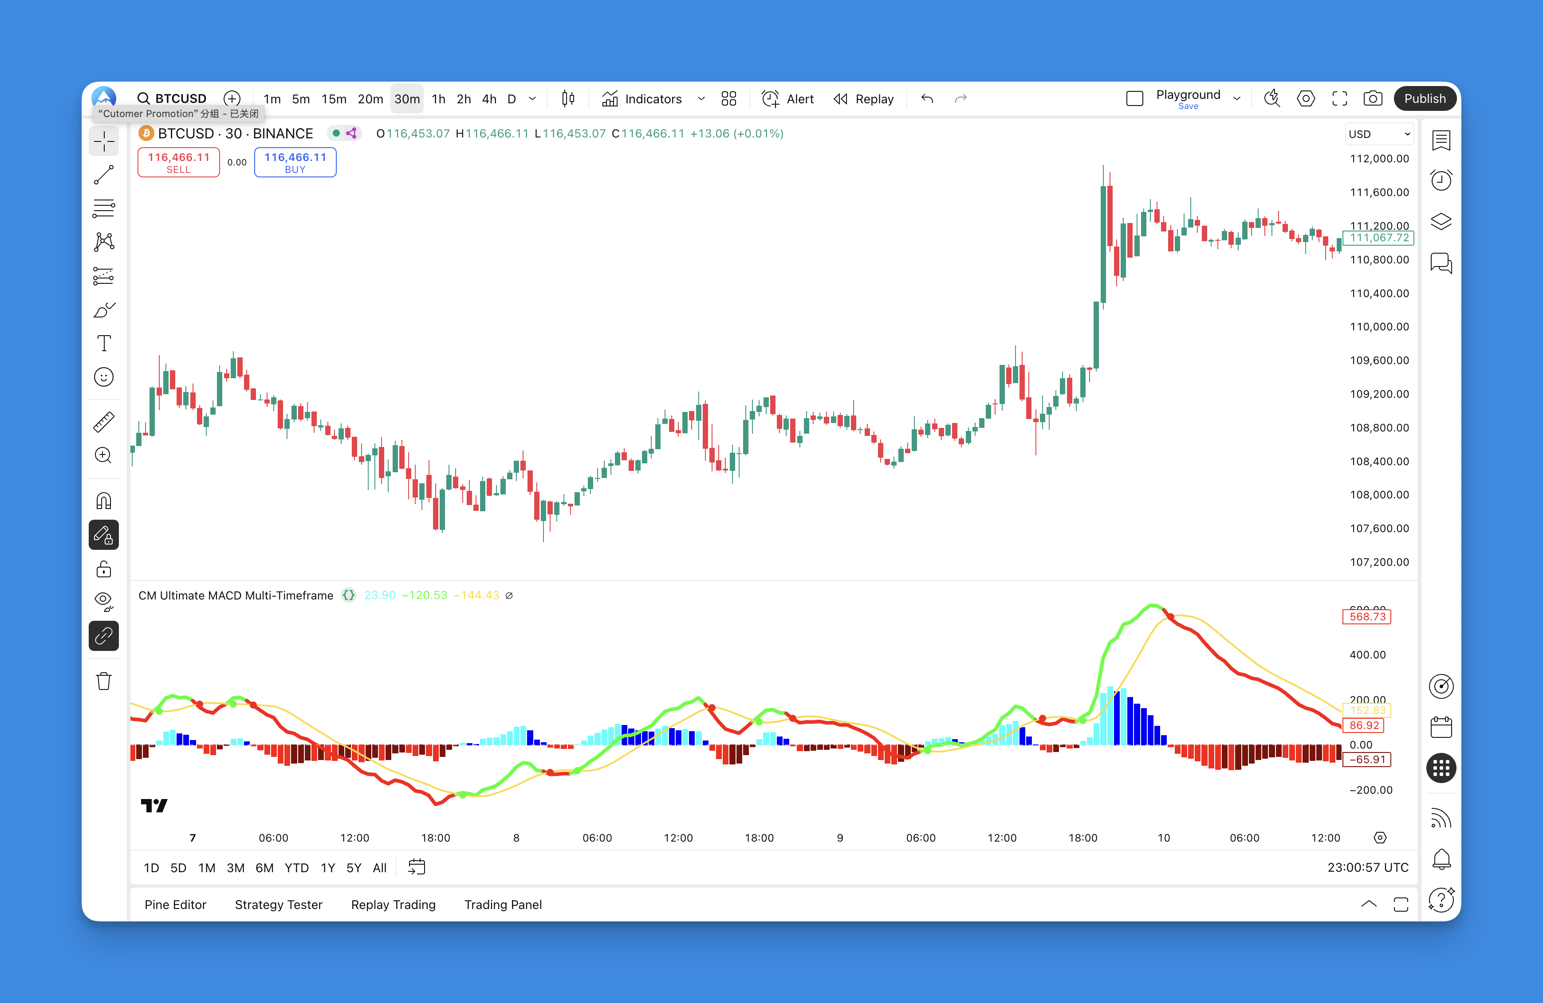
Task: Click the blue BUY price button
Action: click(295, 162)
